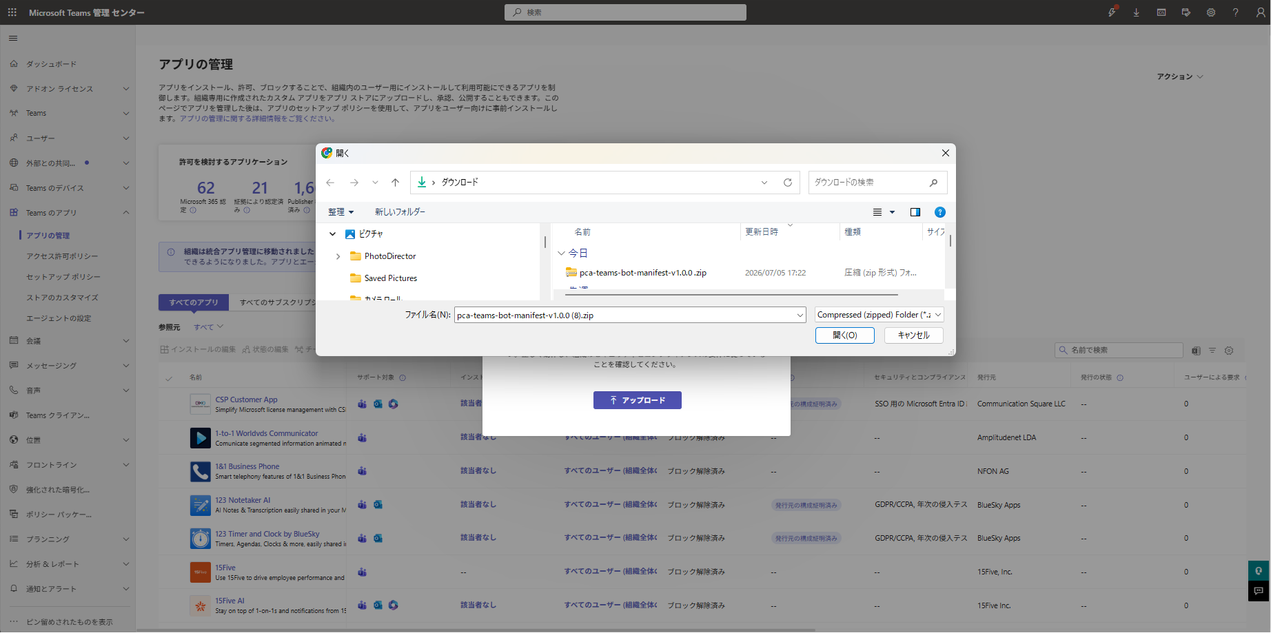Viewport: 1271px width, 633px height.
Task: Expand the PhotoDirector folder in the tree
Action: 338,256
